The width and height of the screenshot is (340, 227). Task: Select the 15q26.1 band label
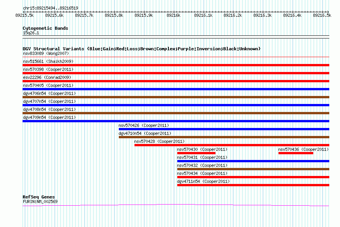click(x=31, y=33)
